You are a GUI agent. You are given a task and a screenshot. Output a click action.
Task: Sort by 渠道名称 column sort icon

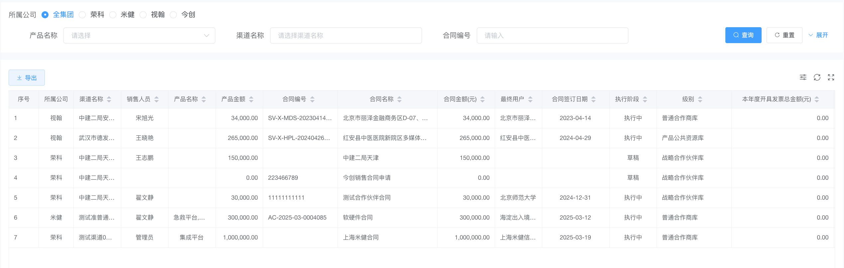109,99
